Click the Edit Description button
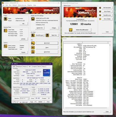 coord(107,8)
